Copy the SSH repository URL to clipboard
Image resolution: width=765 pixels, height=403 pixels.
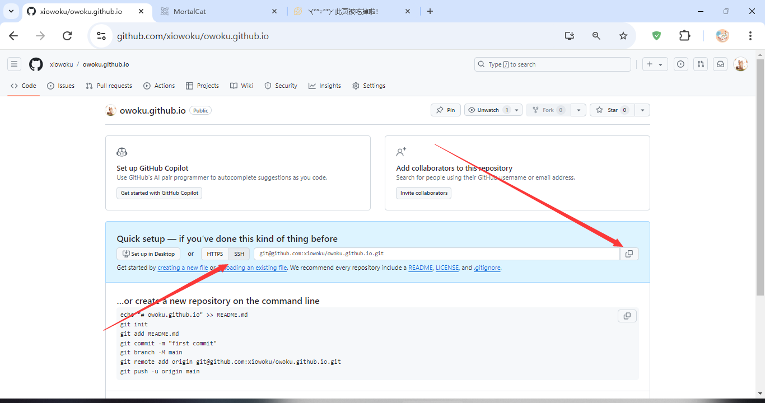click(x=629, y=254)
